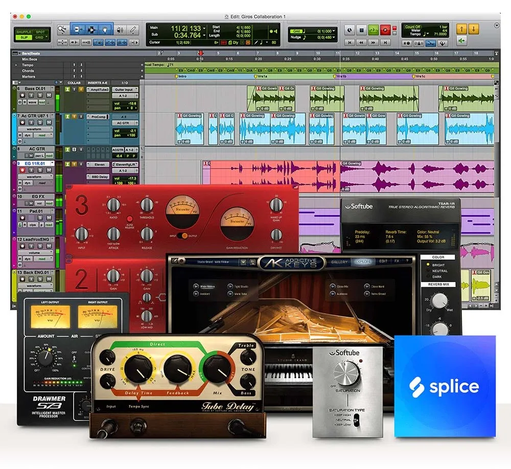
Task: Click Return to Zero transport button
Action: tap(350, 42)
